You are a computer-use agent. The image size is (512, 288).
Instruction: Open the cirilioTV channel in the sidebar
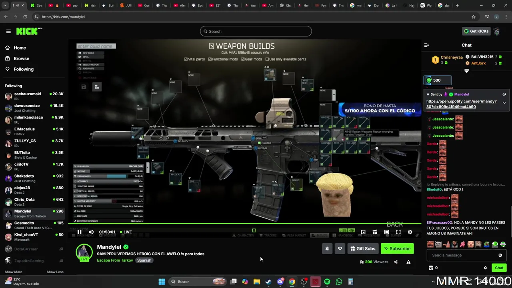[34, 166]
